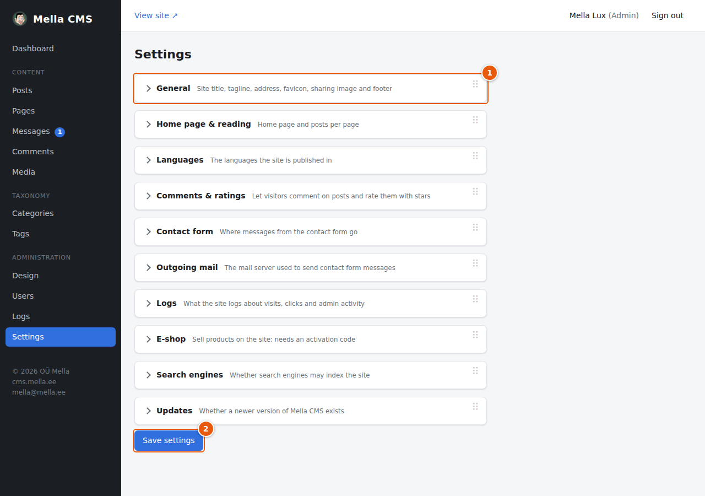This screenshot has height=496, width=705.
Task: Expand the Search engines chevron
Action: coord(148,375)
